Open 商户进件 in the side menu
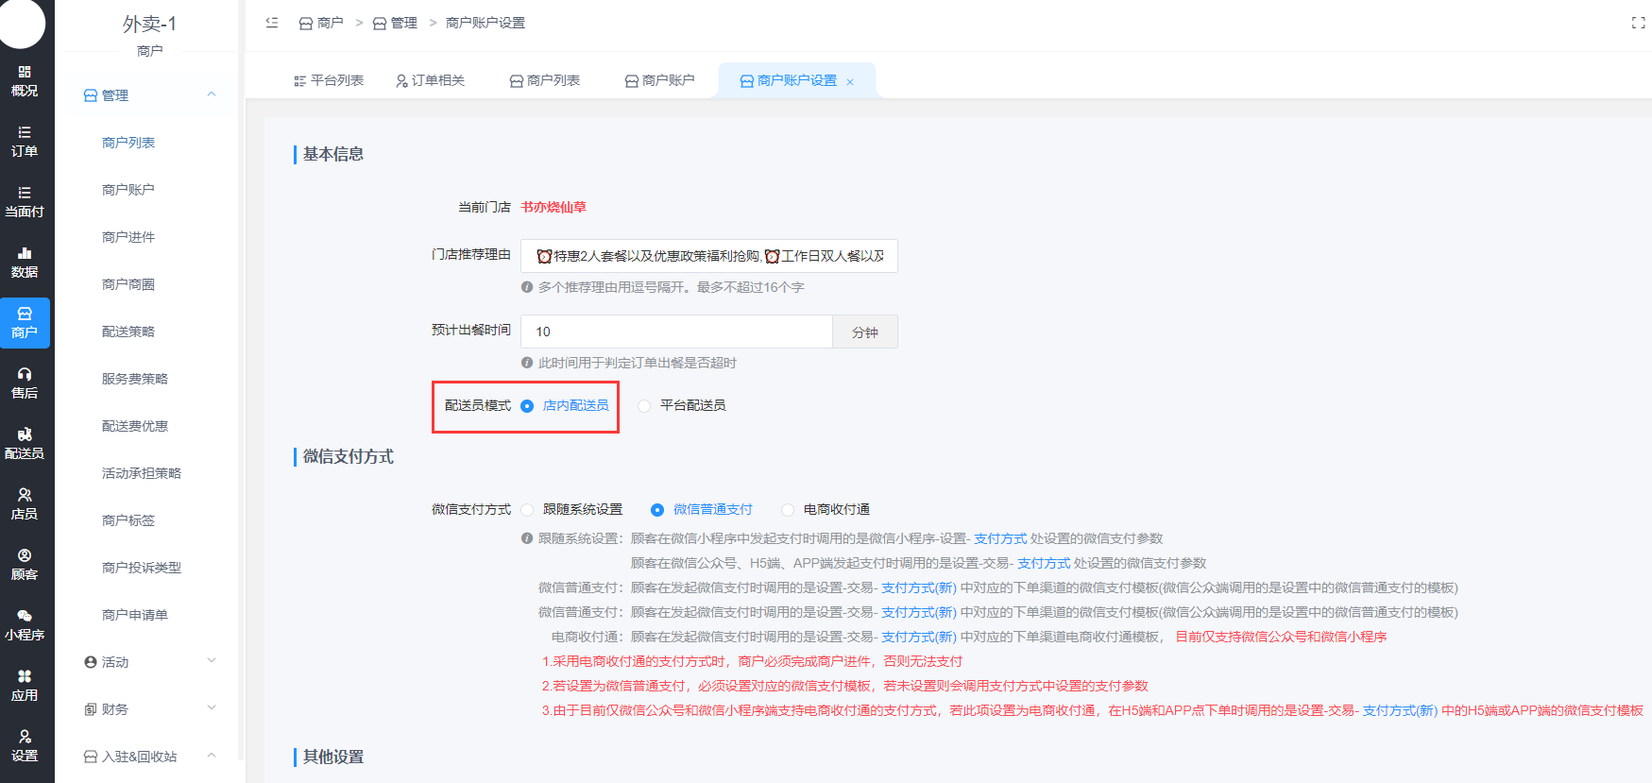This screenshot has width=1652, height=783. coord(128,237)
